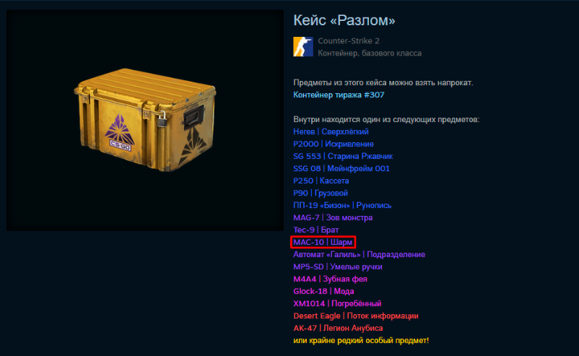Click the SSG 08 | Мейнфрейм 001 link

point(341,168)
